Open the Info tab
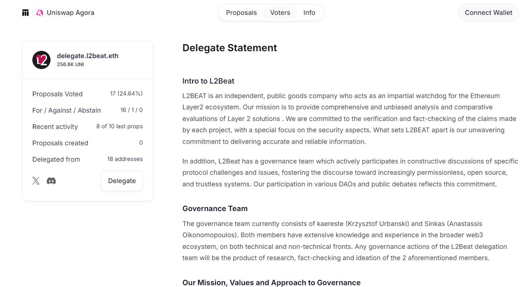Screen dimensions: 524x287 tap(309, 13)
